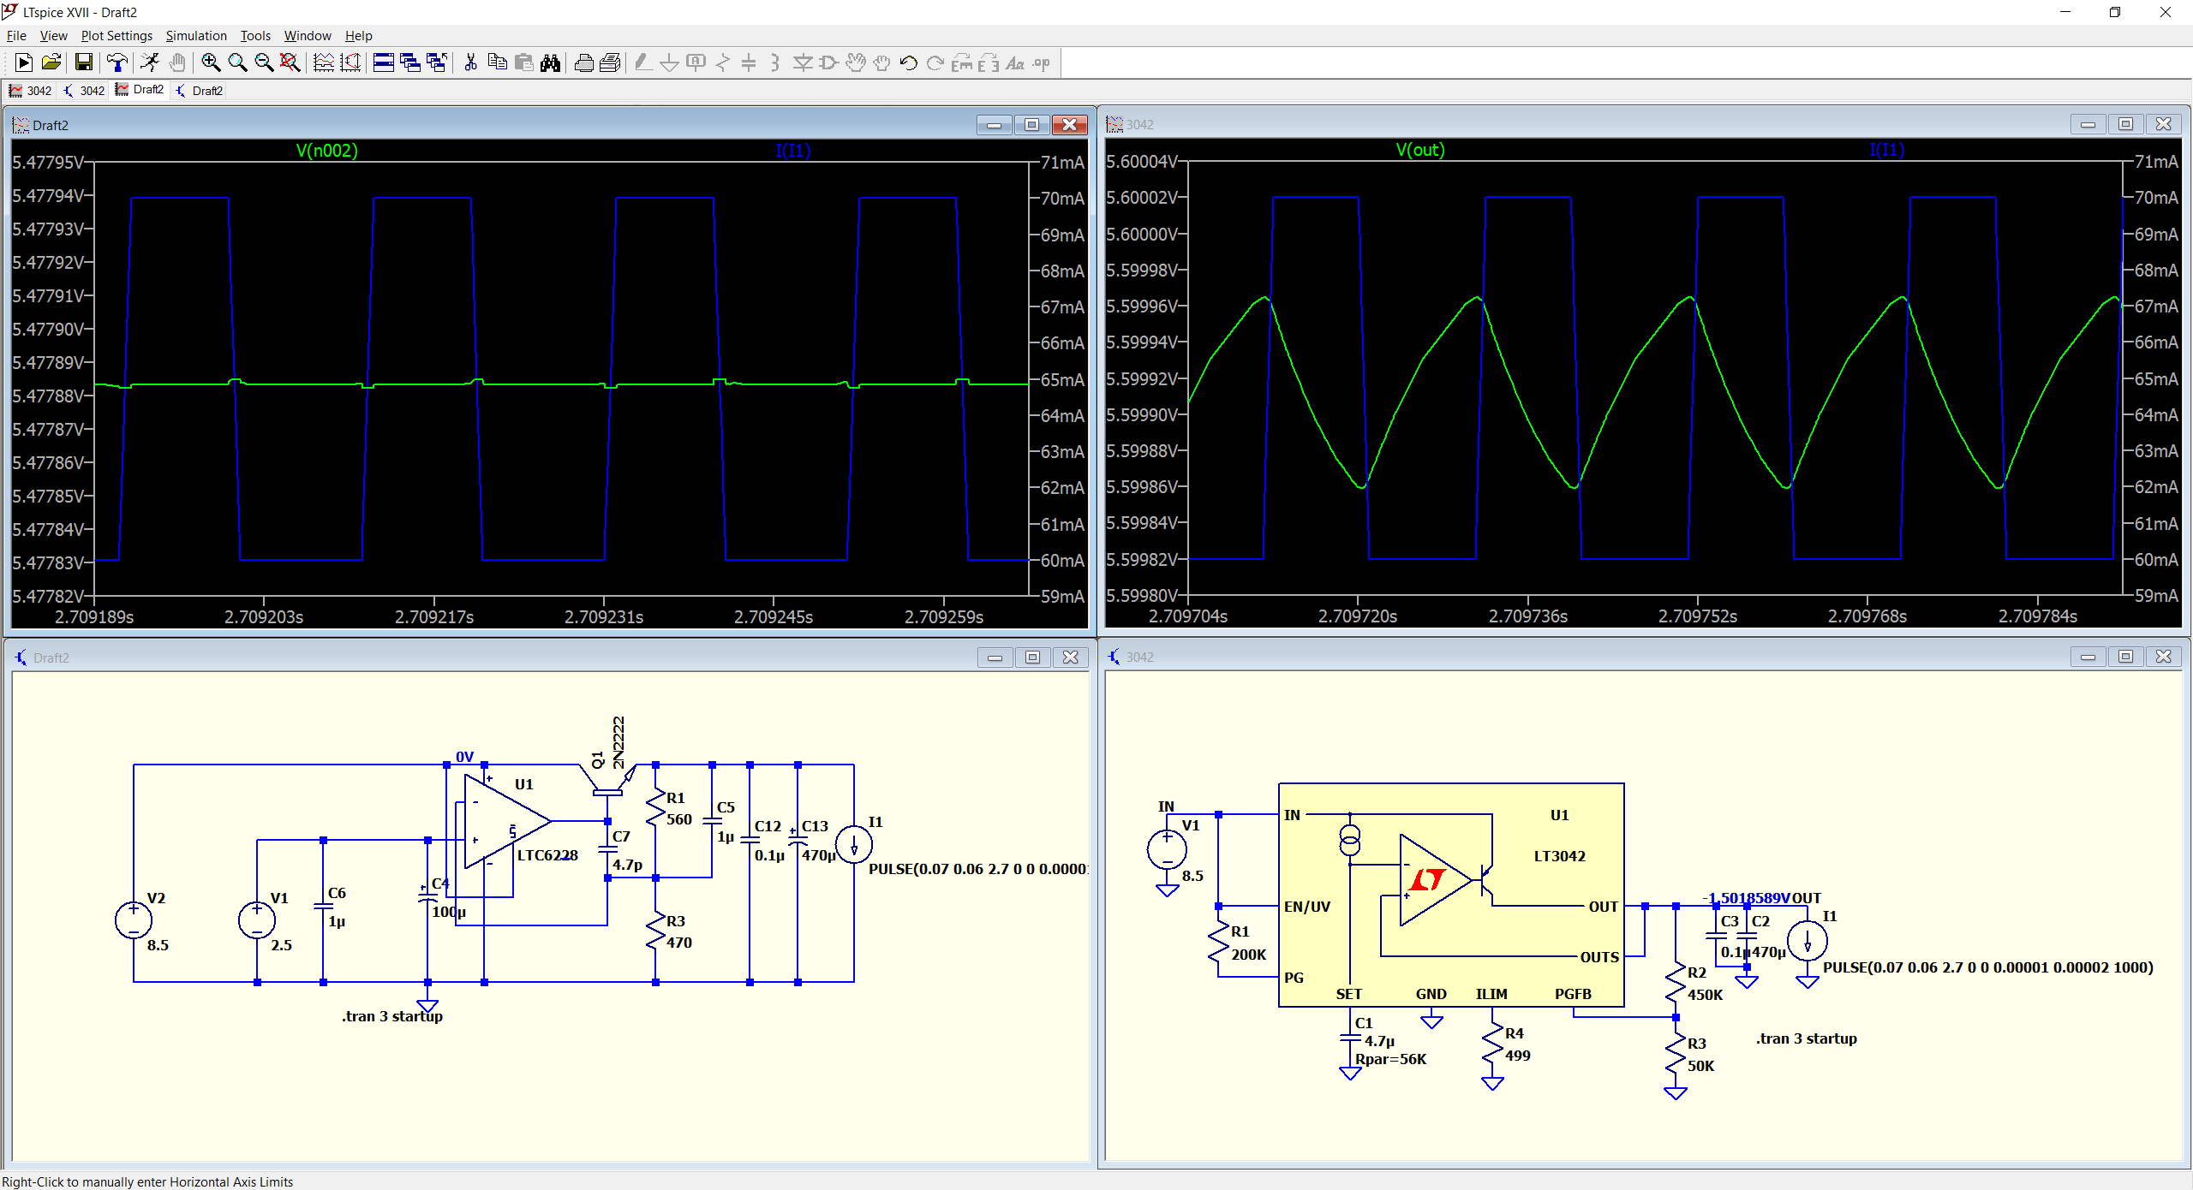2193x1190 pixels.
Task: Click the PULSE source text in 3042 schematic
Action: (1987, 967)
